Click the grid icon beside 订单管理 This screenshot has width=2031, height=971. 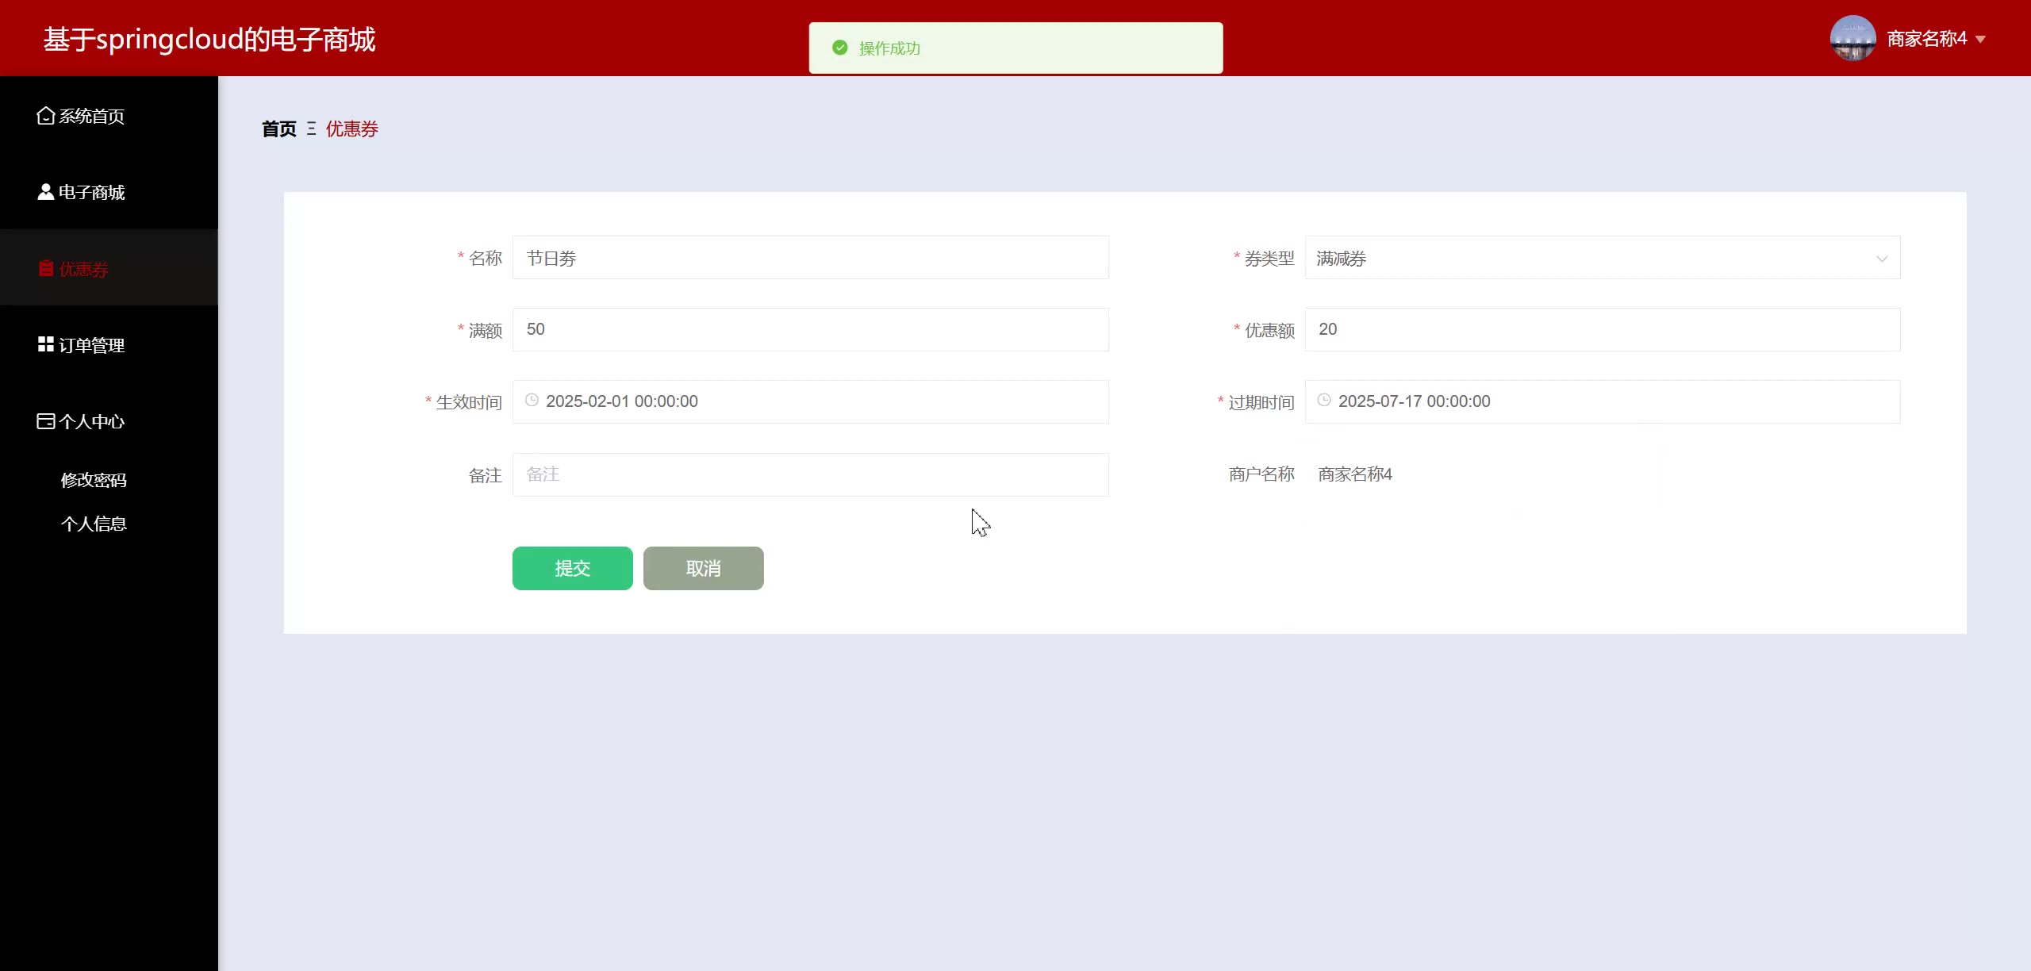point(45,344)
